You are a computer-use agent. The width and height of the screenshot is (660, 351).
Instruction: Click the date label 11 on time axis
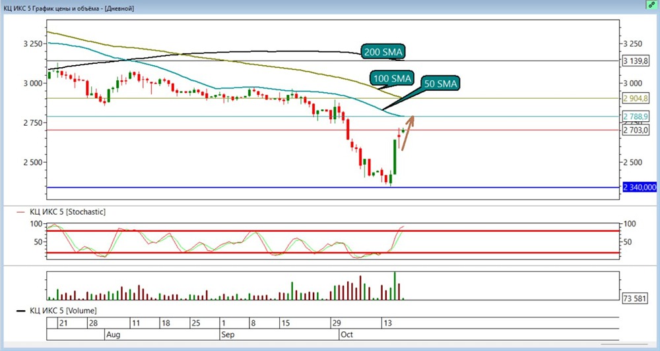tap(135, 323)
